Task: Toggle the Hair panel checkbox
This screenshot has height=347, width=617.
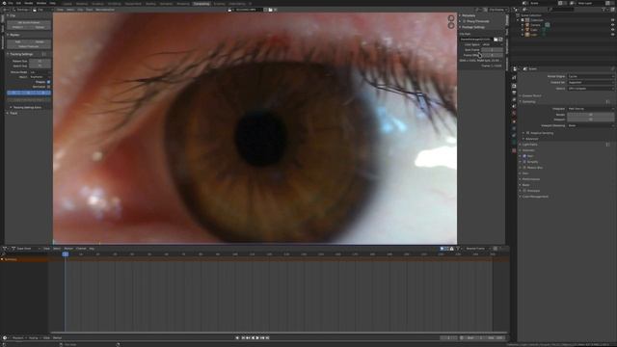Action: 524,156
